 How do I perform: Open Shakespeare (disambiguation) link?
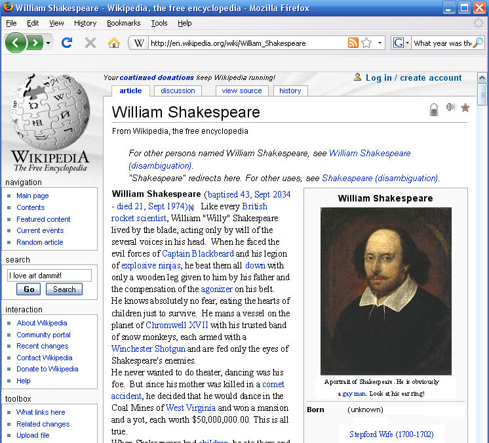pyautogui.click(x=380, y=179)
